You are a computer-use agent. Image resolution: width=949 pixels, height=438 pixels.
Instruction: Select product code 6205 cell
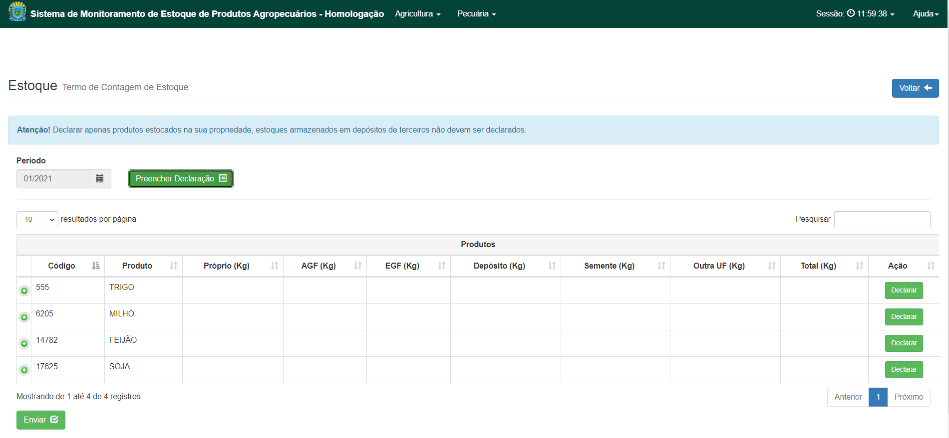pos(68,317)
